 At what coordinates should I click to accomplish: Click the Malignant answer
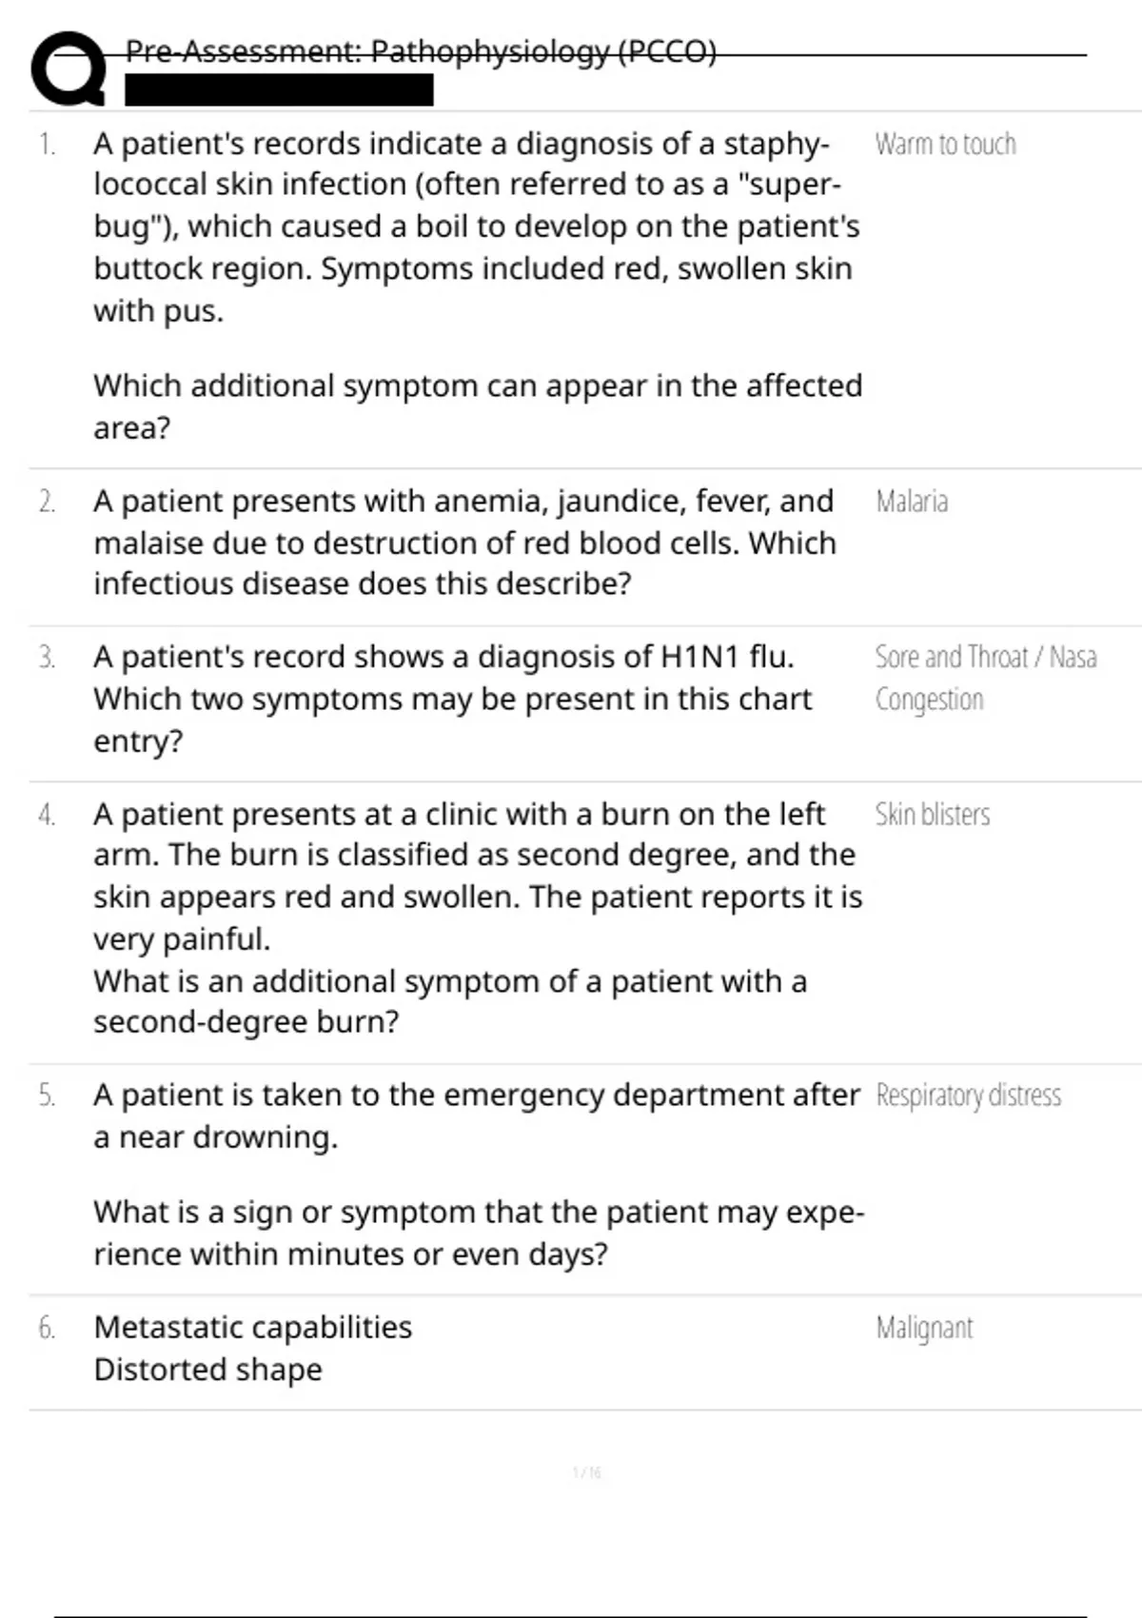(925, 1328)
